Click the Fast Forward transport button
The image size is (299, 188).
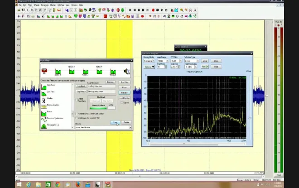143,10
